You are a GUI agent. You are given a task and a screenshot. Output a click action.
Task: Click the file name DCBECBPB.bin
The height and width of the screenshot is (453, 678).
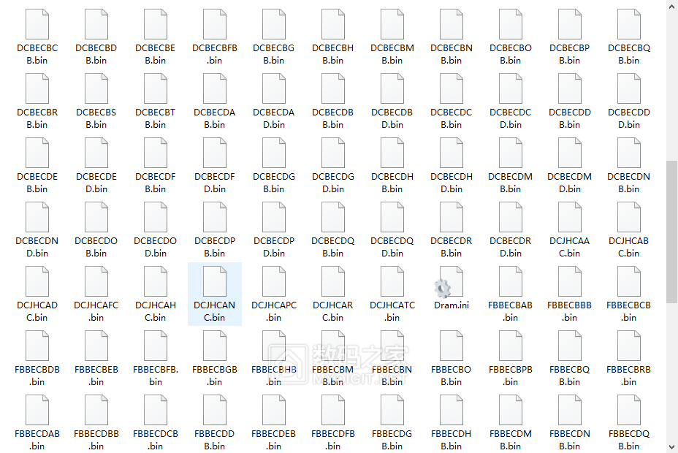(569, 54)
